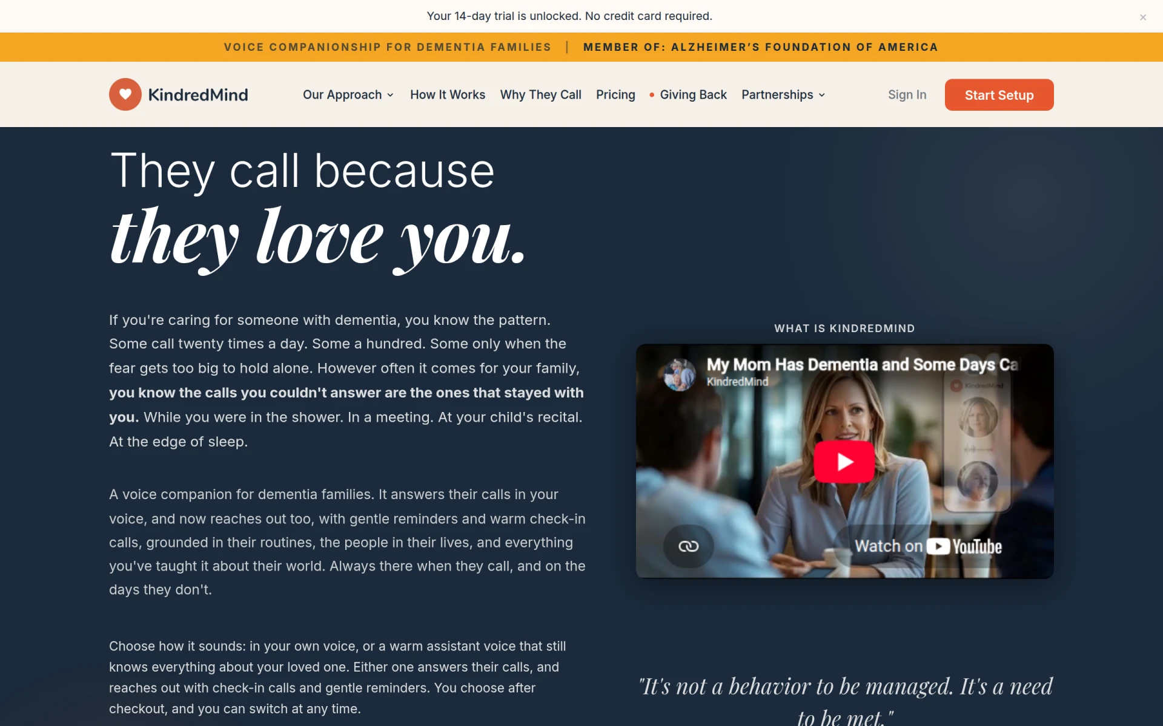Click the bold sentence about calls you couldn't answer
Viewport: 1163px width, 726px height.
pos(346,405)
